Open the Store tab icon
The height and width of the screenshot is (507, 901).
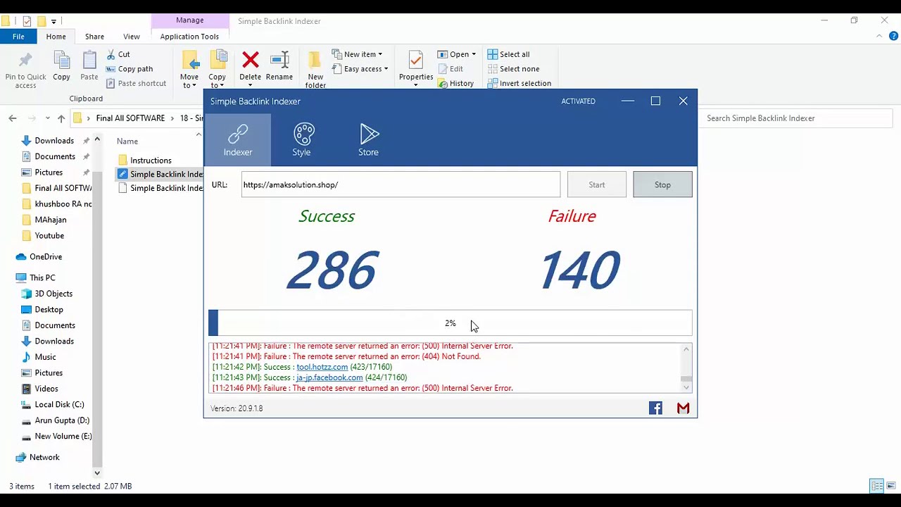point(369,139)
